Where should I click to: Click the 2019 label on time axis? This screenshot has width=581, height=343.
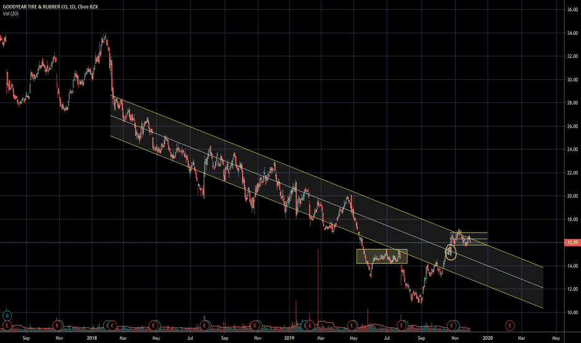(289, 338)
